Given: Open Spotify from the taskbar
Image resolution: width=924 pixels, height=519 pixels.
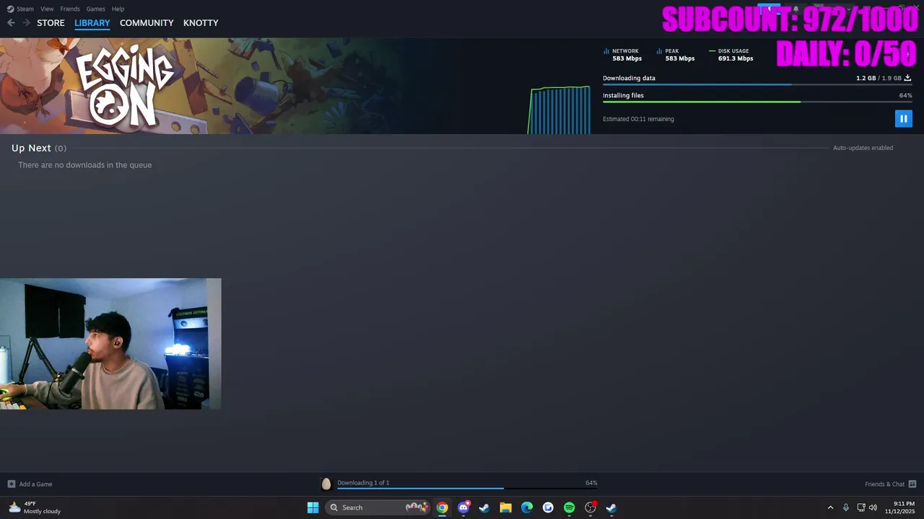Looking at the screenshot, I should coord(569,507).
